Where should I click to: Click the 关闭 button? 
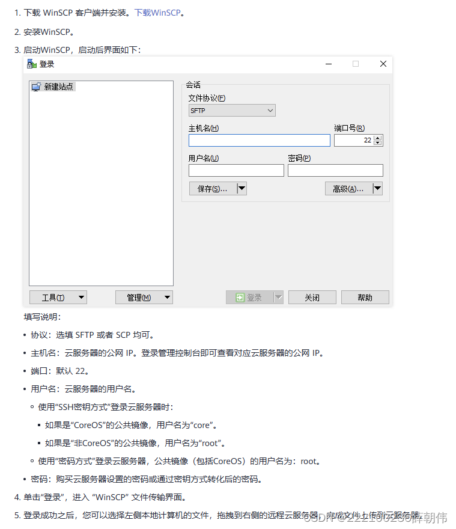coord(312,297)
